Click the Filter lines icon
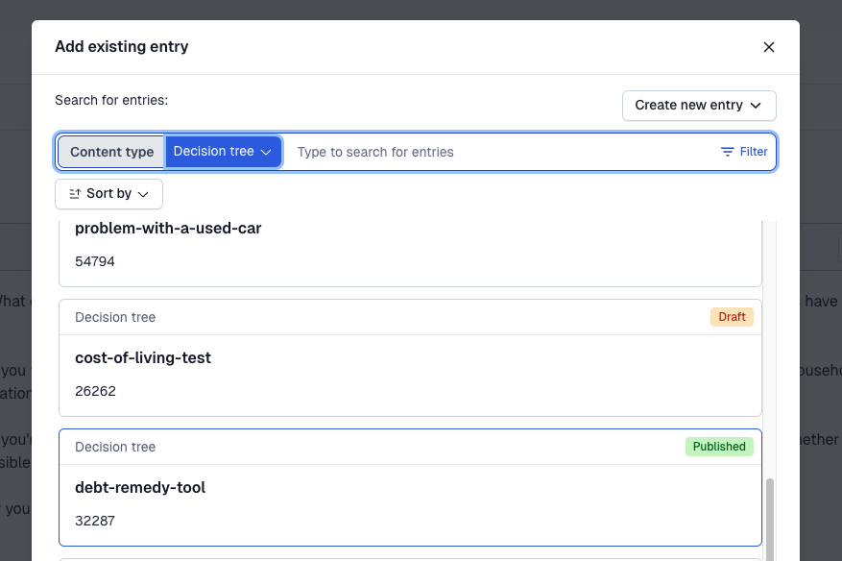This screenshot has height=561, width=842. (x=728, y=152)
